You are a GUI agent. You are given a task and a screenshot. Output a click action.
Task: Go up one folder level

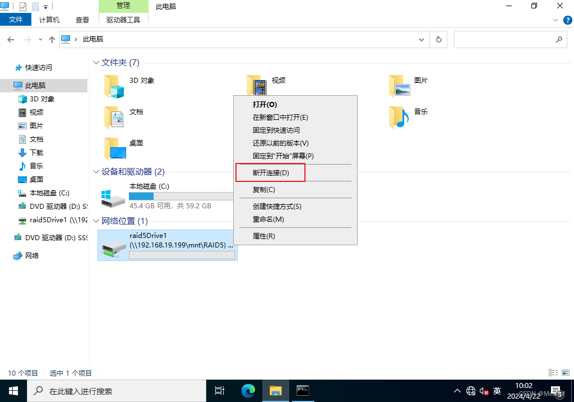coord(52,40)
